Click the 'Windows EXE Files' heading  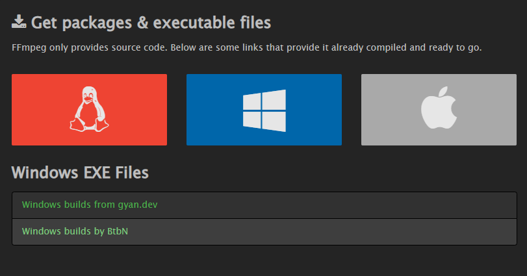point(80,173)
